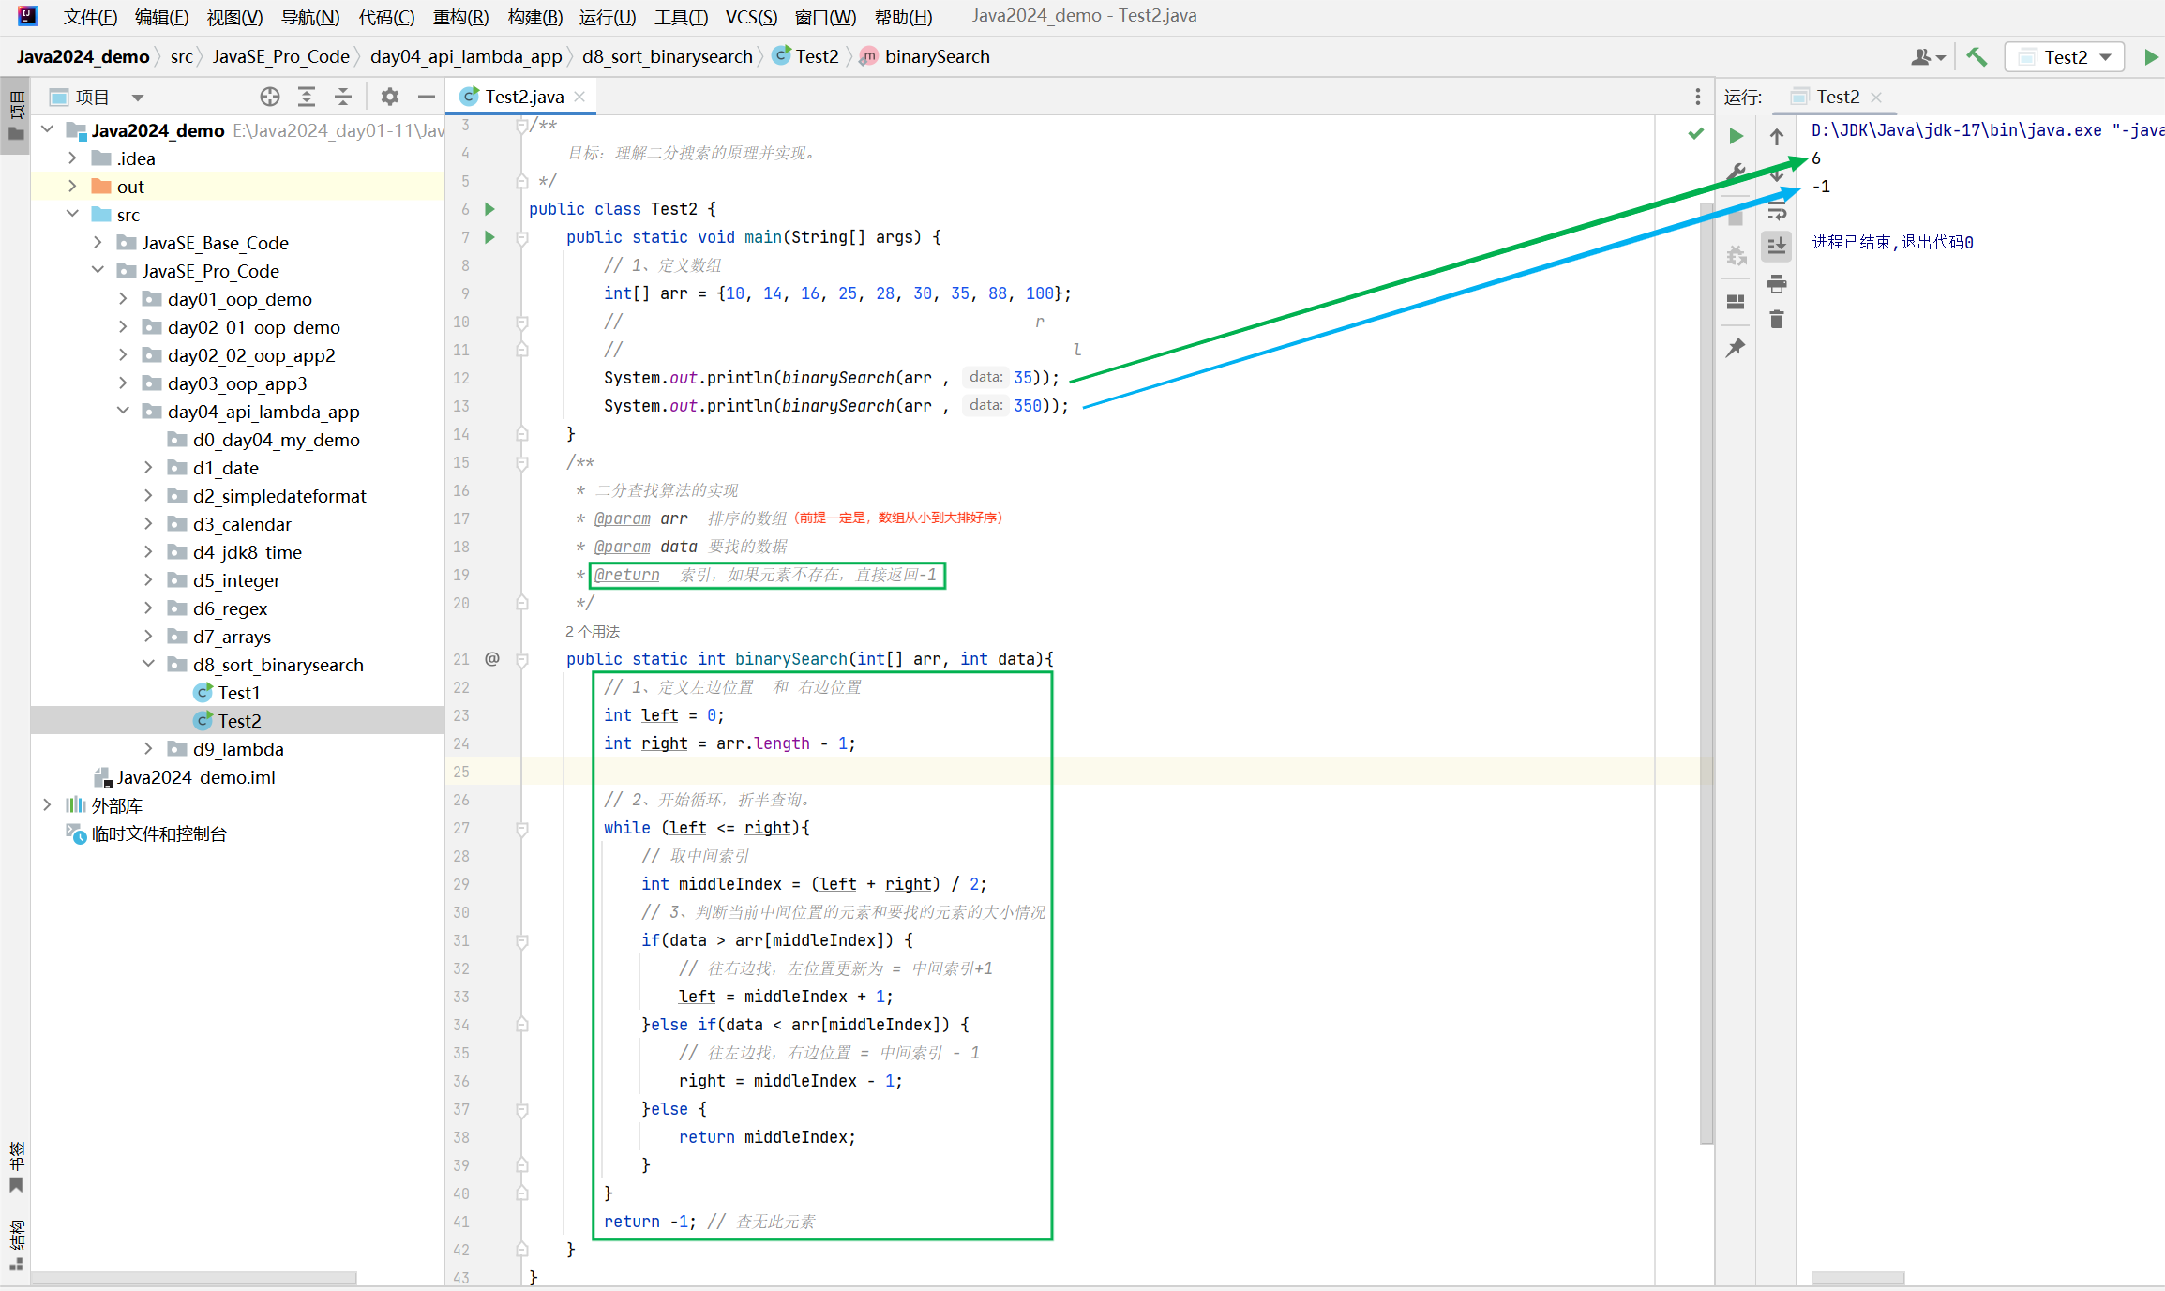Collapse the day04_api_lambda_app folder

coord(123,412)
